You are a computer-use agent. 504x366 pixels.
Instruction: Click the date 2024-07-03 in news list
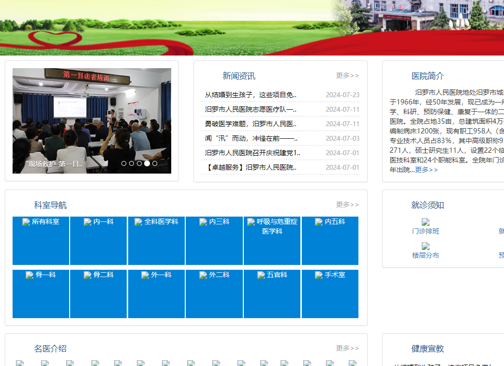click(342, 138)
